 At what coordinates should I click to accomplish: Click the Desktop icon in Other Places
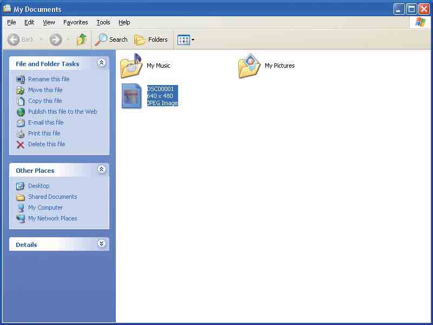pyautogui.click(x=20, y=186)
